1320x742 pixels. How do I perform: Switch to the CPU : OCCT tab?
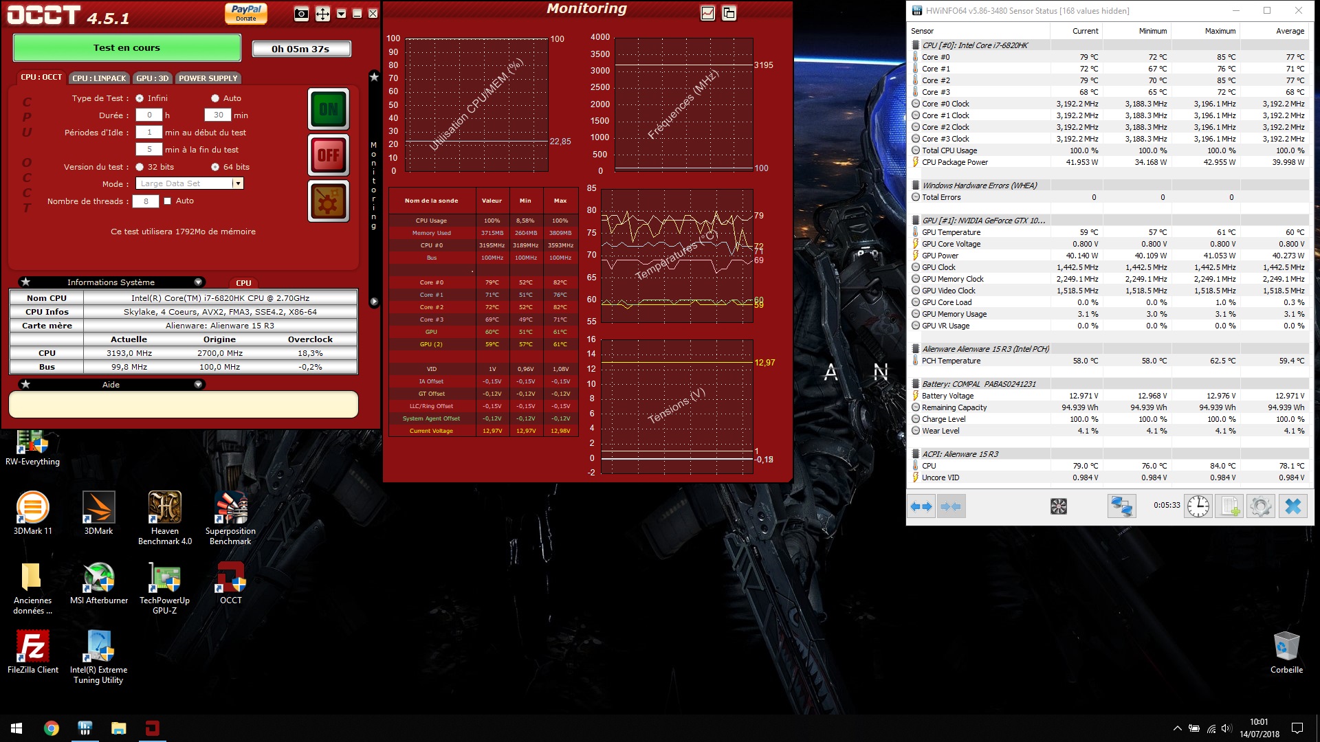[x=41, y=78]
